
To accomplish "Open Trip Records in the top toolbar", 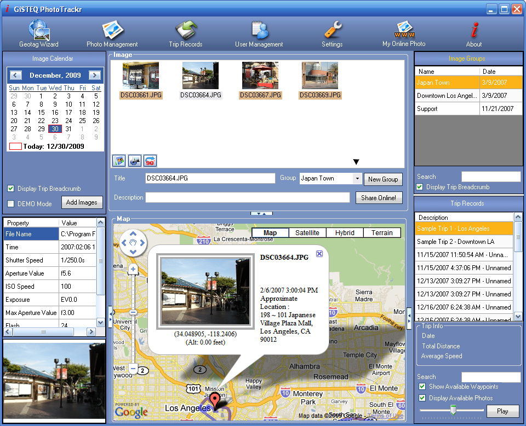I will 186,33.
